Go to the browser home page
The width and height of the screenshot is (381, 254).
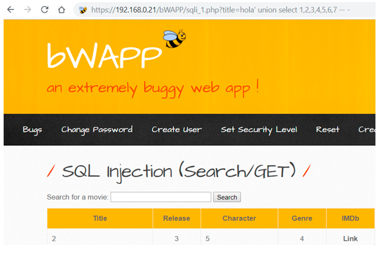61,10
